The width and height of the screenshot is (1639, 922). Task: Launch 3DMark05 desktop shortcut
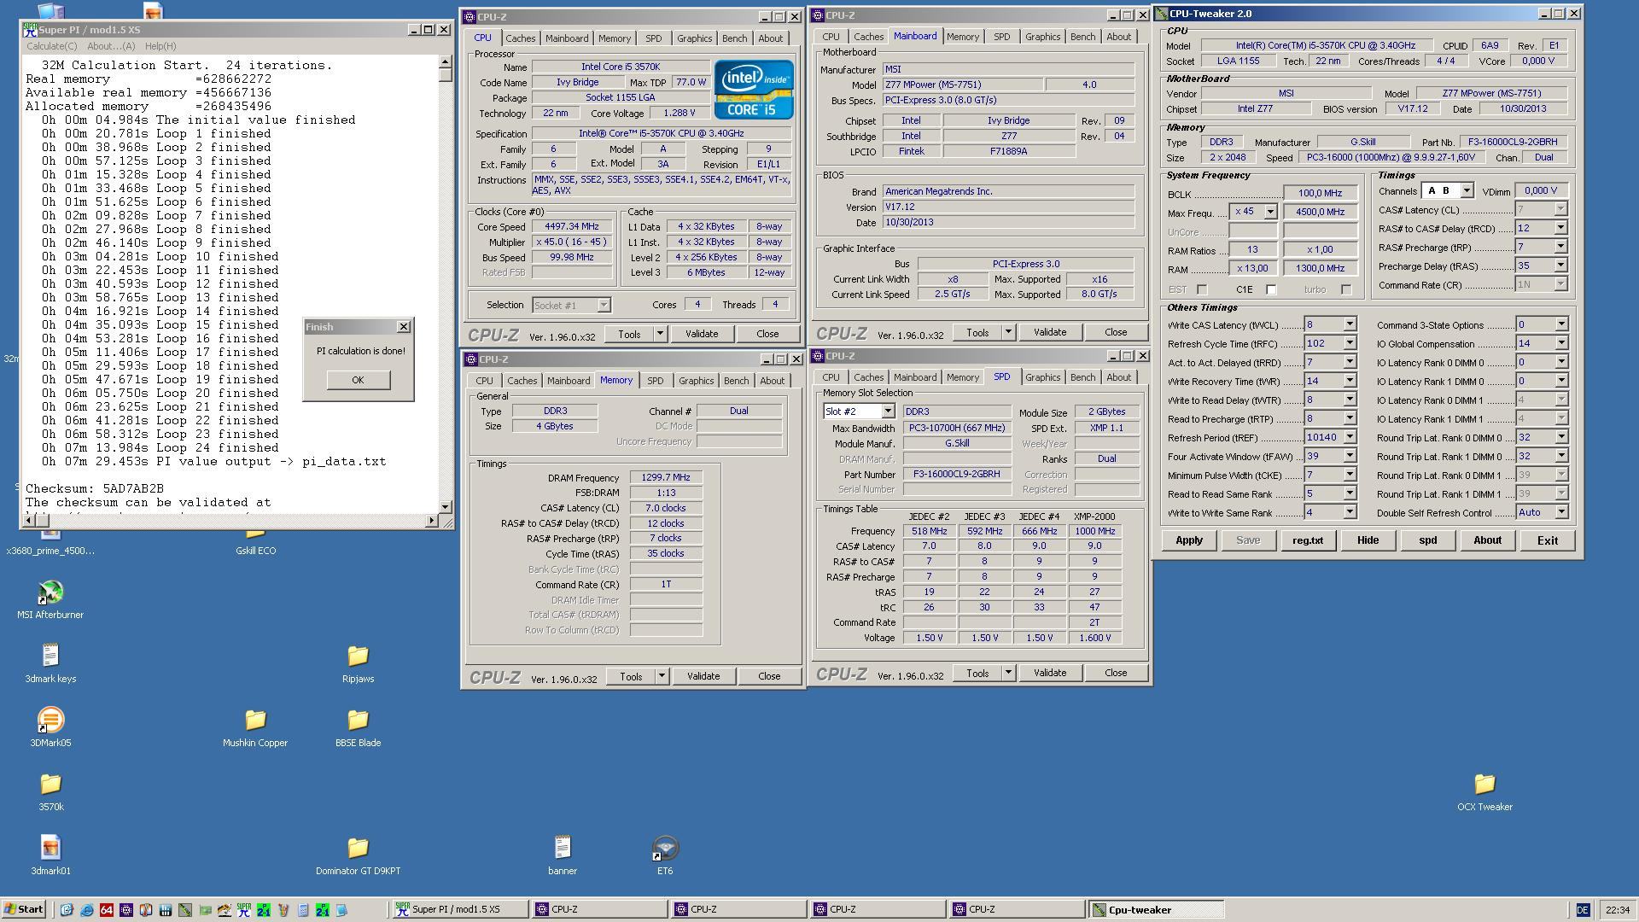50,720
